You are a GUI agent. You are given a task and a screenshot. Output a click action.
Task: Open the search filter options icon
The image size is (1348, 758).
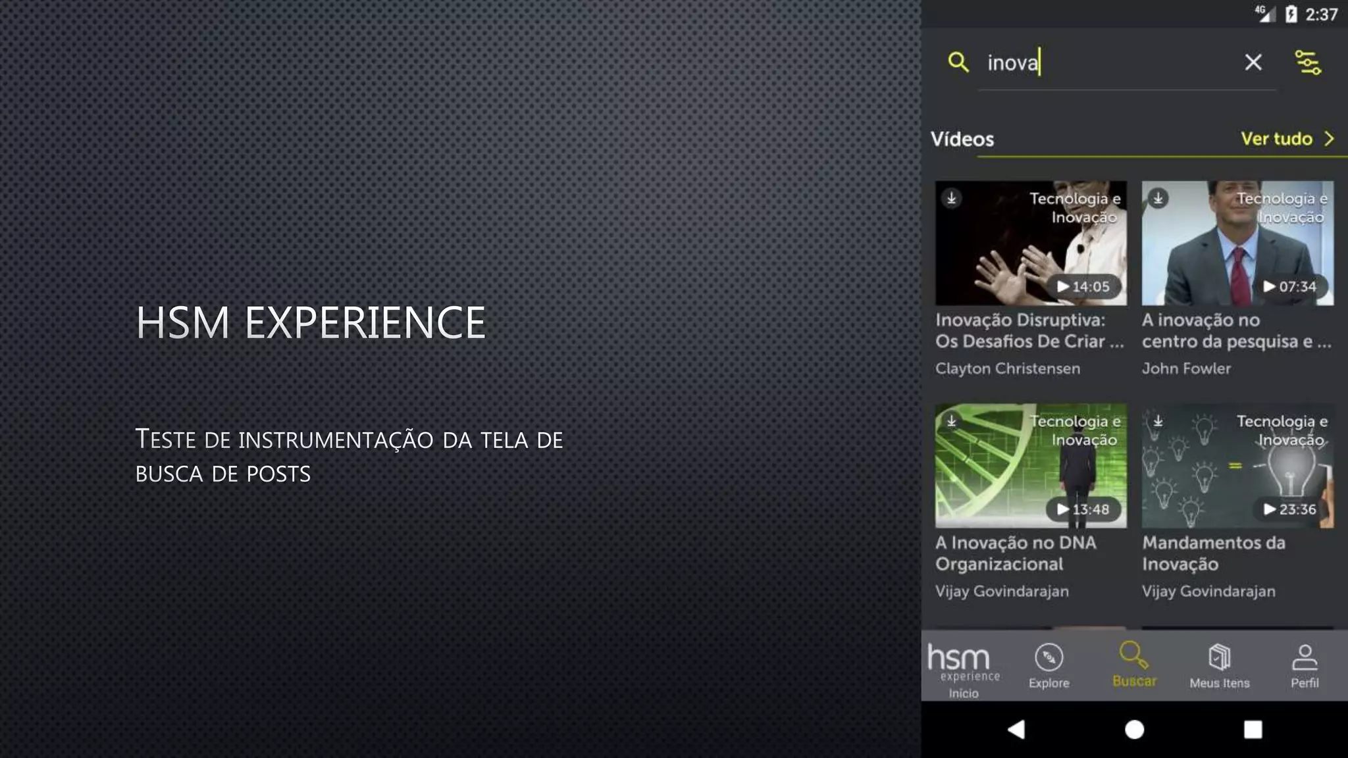pyautogui.click(x=1308, y=63)
